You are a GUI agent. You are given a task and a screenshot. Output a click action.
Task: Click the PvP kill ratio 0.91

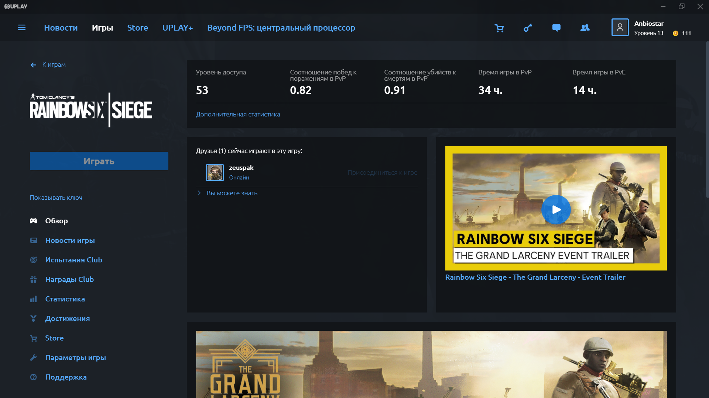click(395, 90)
